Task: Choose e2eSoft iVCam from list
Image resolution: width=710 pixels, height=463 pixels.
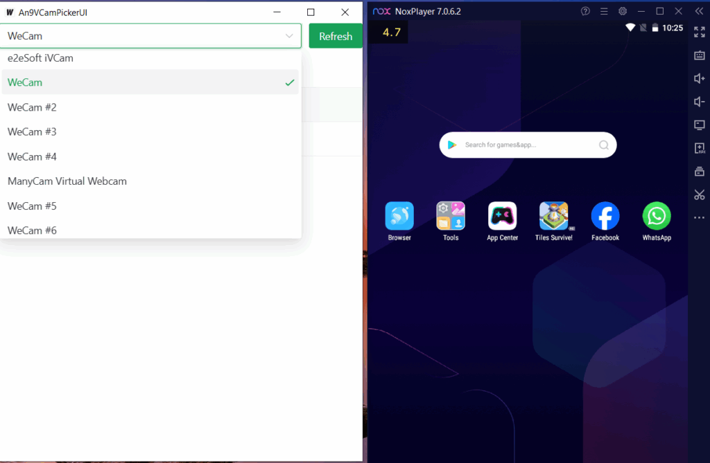Action: pyautogui.click(x=40, y=58)
